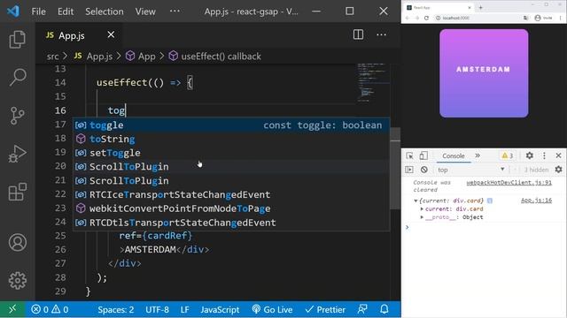The image size is (567, 318).
Task: Show errors and warnings count
Action: pos(50,309)
